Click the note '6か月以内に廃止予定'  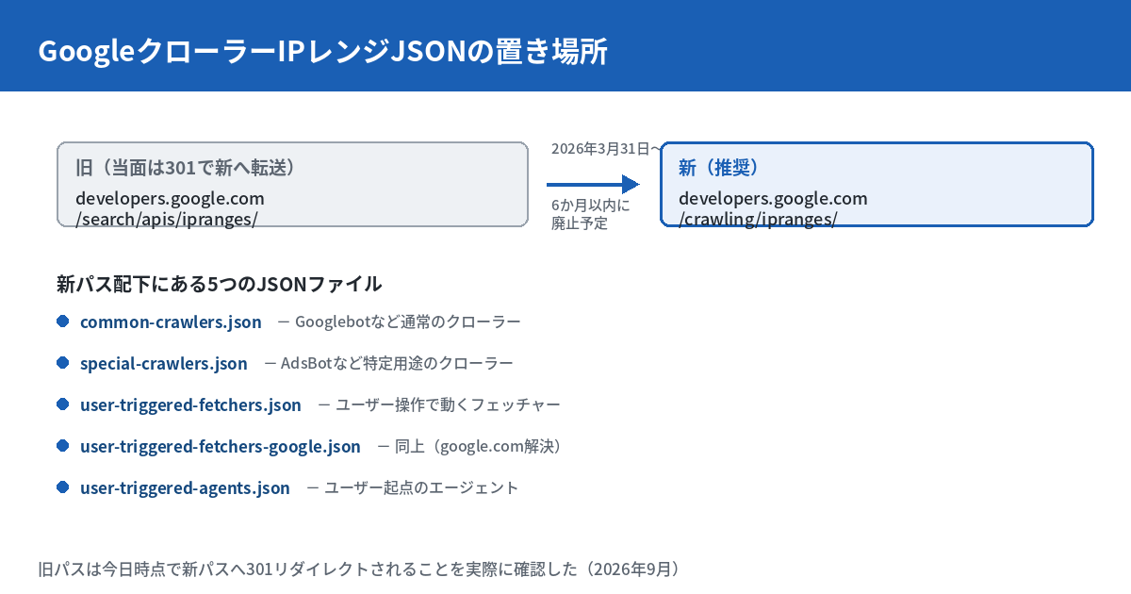pos(591,214)
